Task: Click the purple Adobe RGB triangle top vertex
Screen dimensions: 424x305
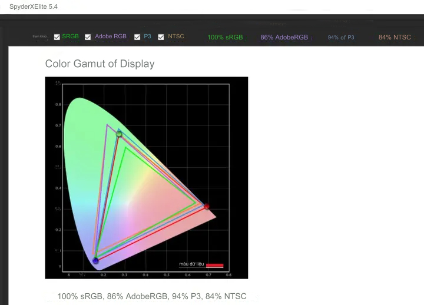Action: (107, 124)
